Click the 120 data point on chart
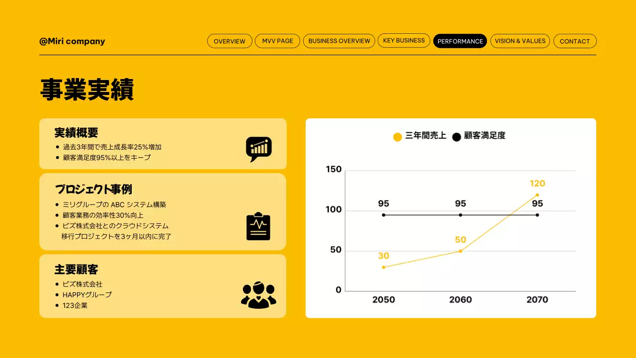The height and width of the screenshot is (358, 636). coord(537,195)
